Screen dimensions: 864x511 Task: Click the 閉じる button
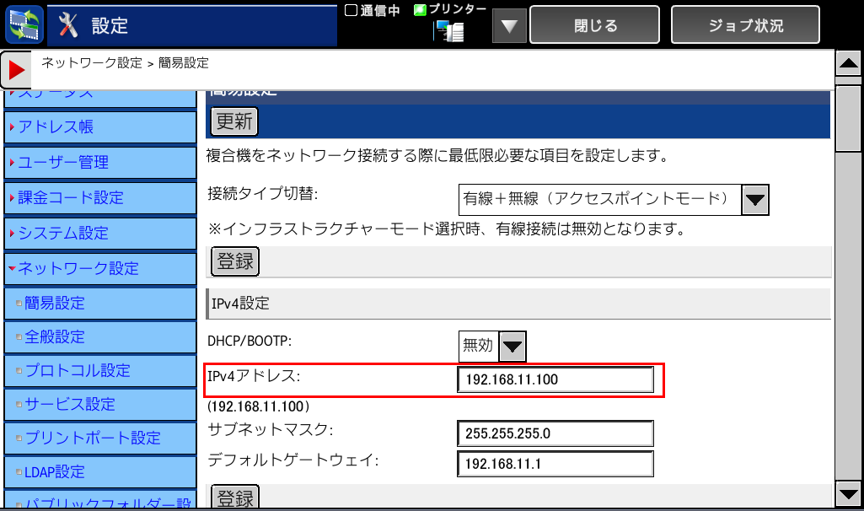tap(594, 24)
